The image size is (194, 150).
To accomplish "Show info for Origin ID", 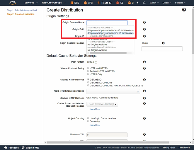I will 144,36.
